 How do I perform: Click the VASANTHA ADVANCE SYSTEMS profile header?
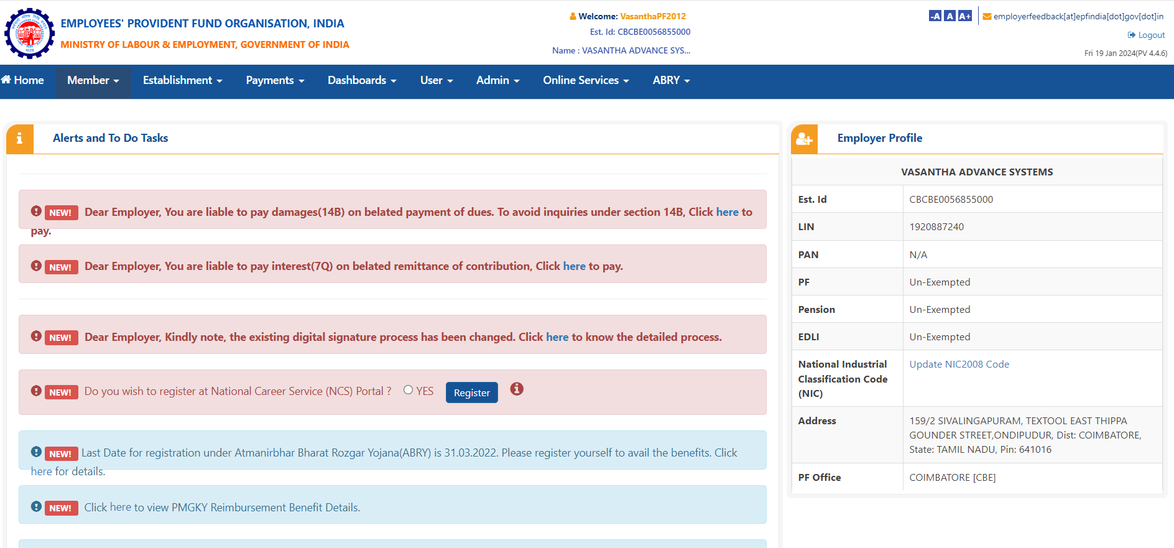pos(977,172)
